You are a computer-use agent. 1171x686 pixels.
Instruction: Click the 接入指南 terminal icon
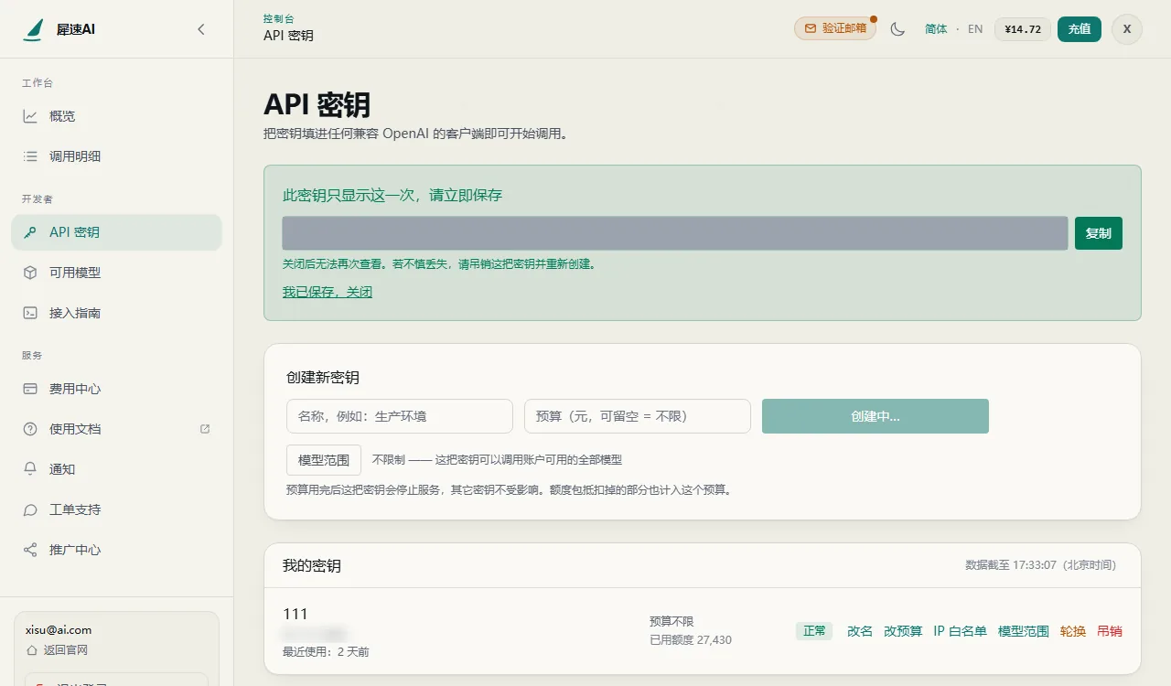point(30,313)
